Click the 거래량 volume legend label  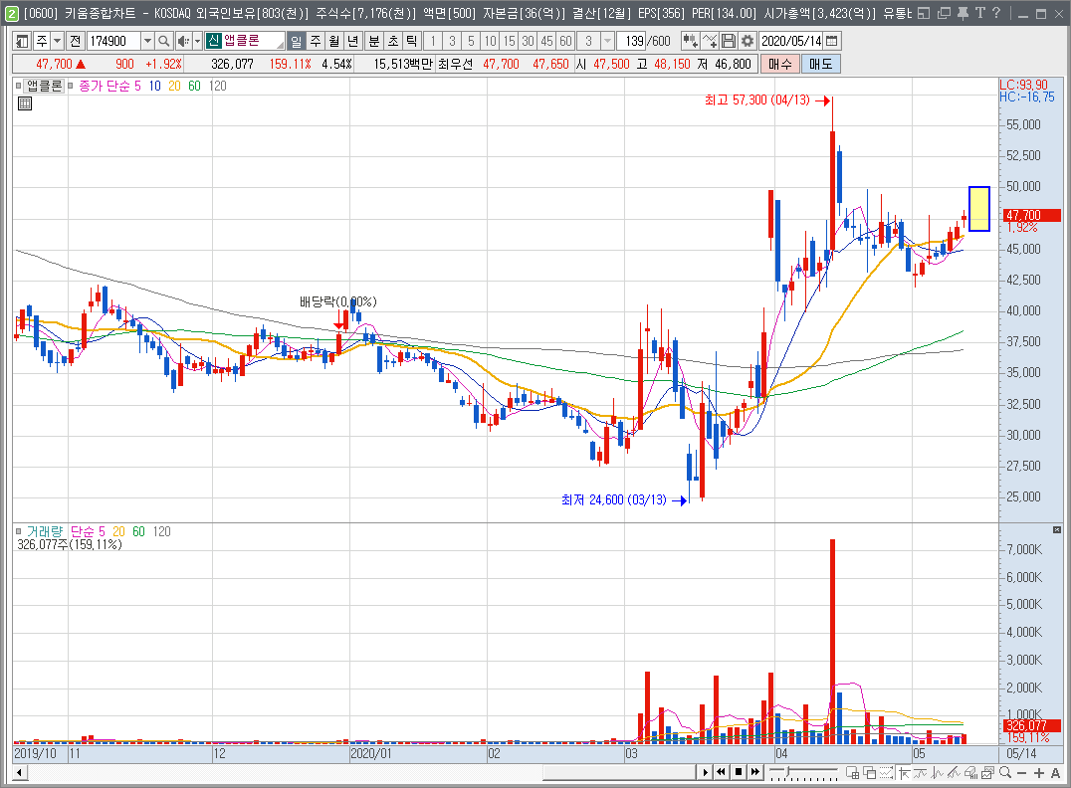[x=45, y=531]
